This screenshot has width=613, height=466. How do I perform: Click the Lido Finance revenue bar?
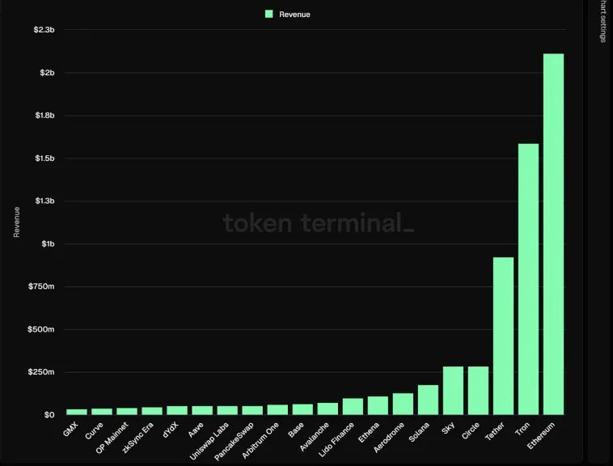(x=353, y=406)
